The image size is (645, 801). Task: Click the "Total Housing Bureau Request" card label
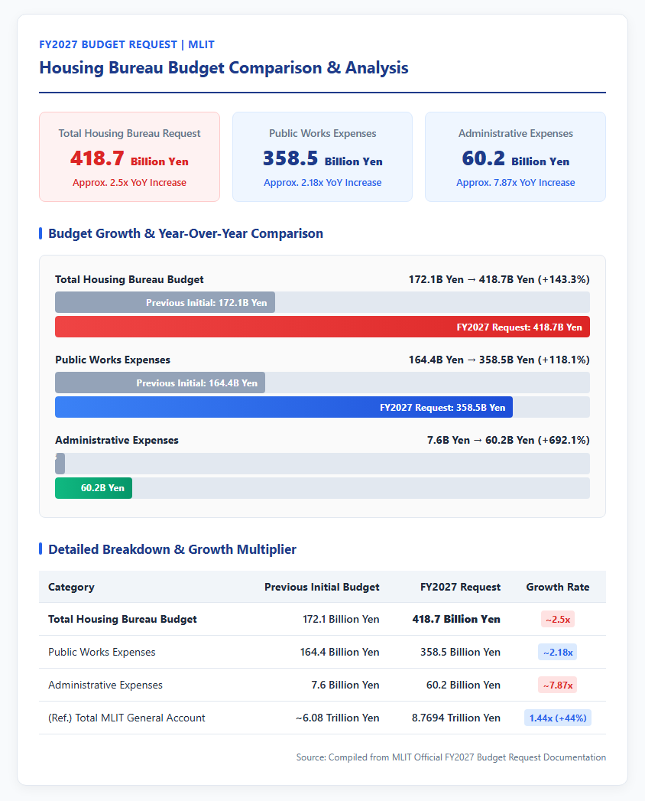(x=130, y=133)
